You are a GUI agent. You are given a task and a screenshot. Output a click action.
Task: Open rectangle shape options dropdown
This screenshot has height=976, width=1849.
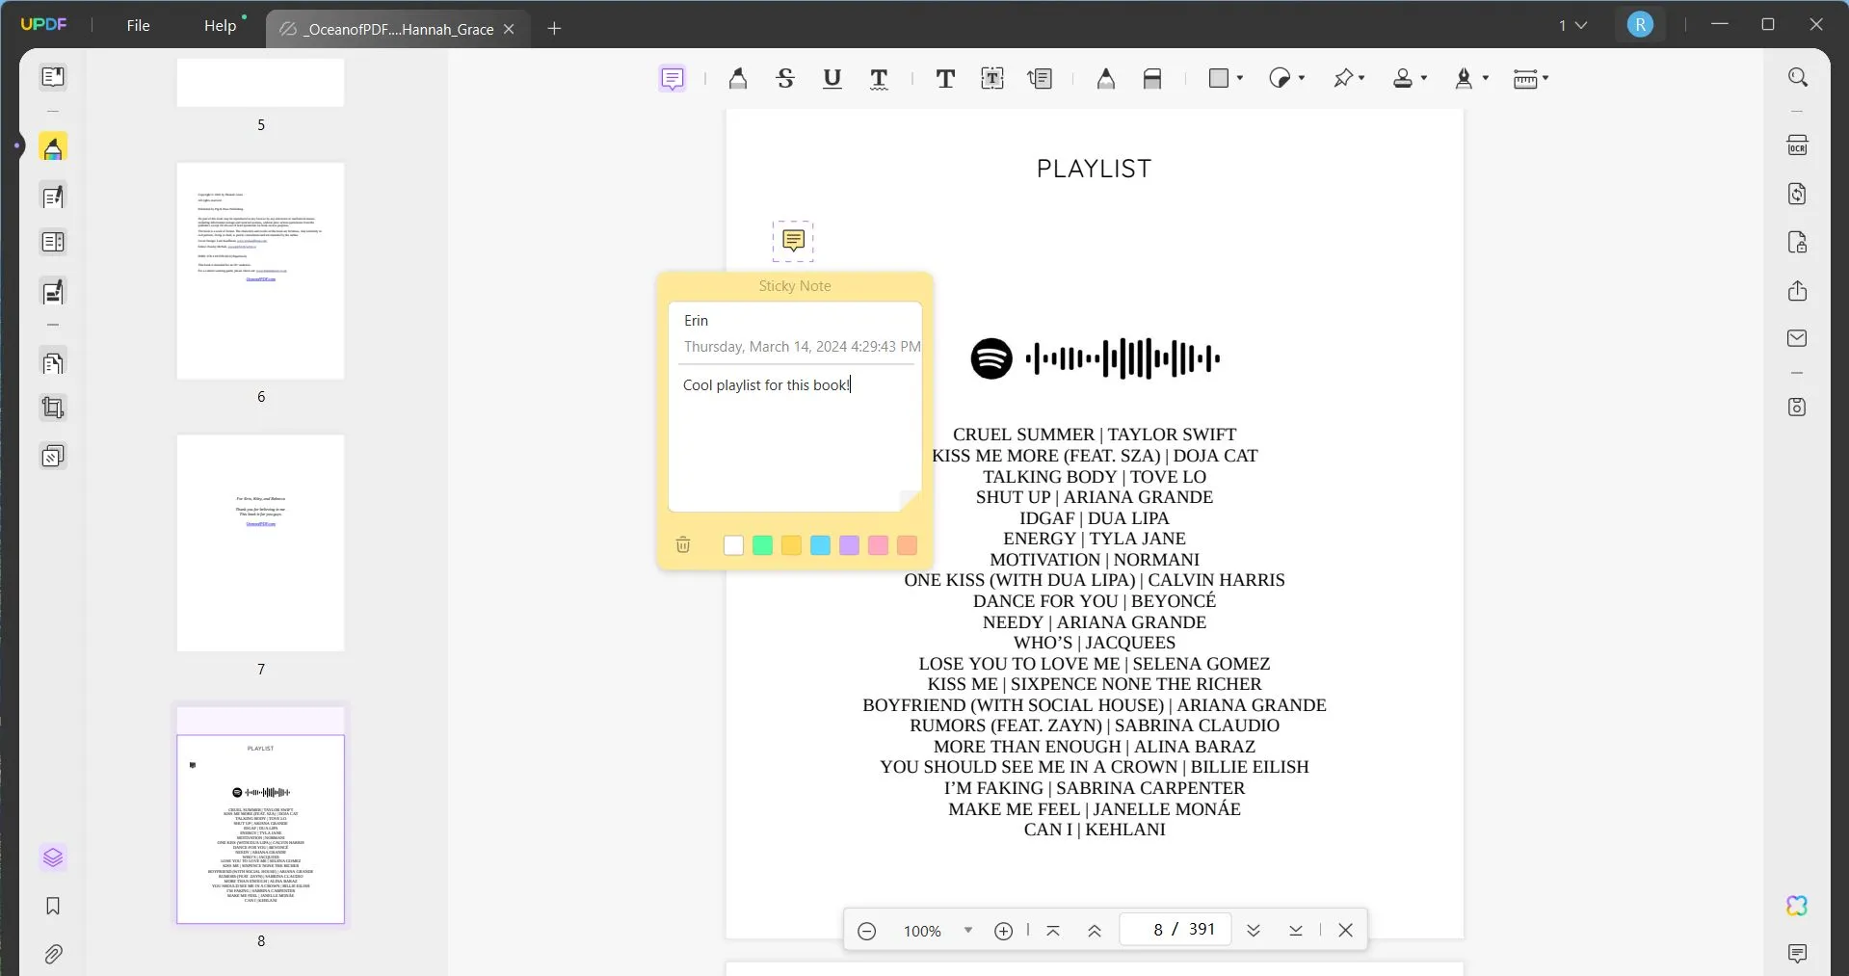tap(1240, 78)
